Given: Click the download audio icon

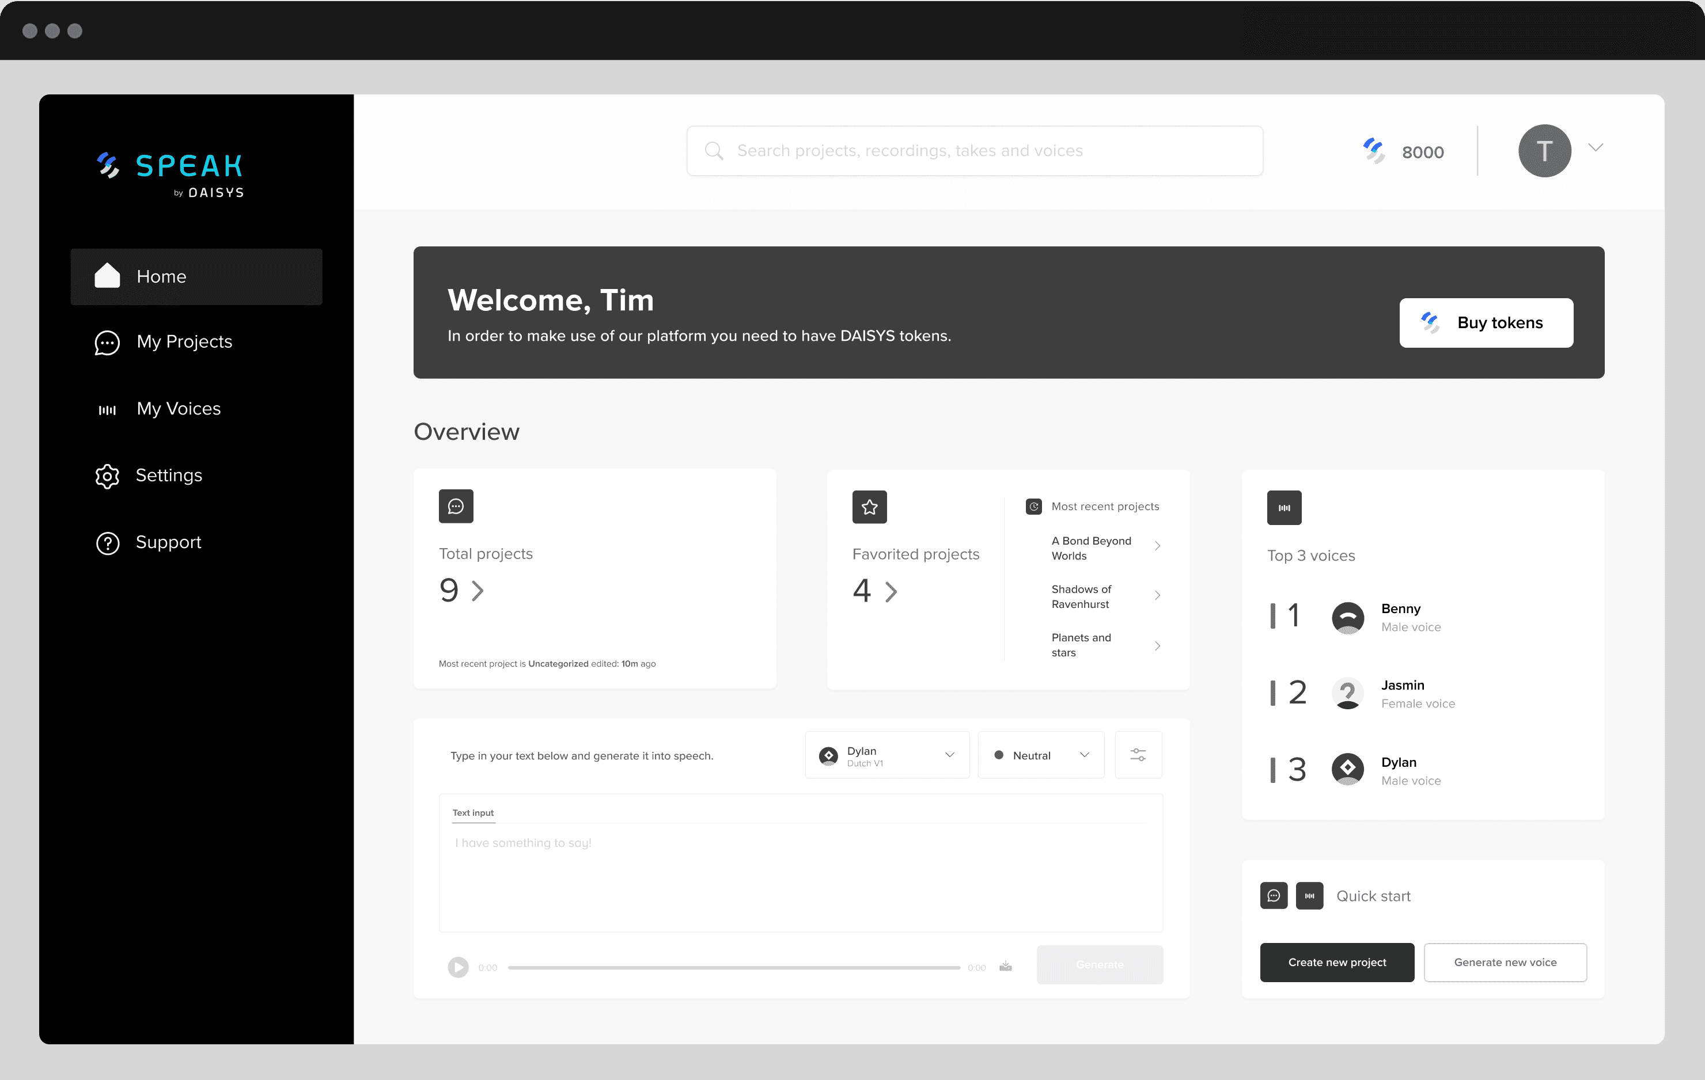Looking at the screenshot, I should coord(1006,967).
